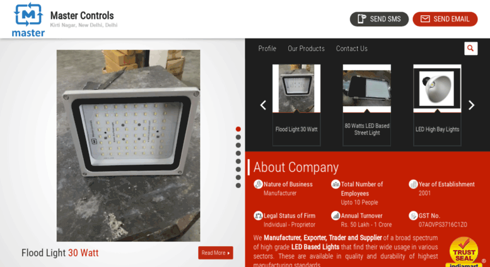Select the last slide indicator dot

coord(238,186)
